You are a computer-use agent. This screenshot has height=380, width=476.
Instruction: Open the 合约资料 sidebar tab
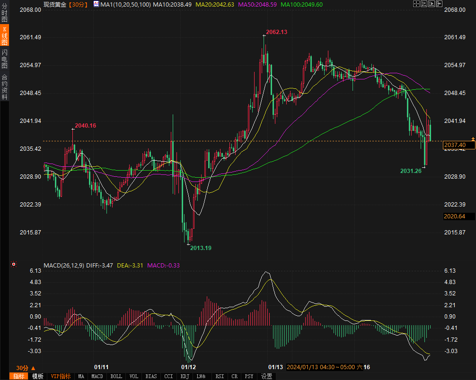click(5, 86)
